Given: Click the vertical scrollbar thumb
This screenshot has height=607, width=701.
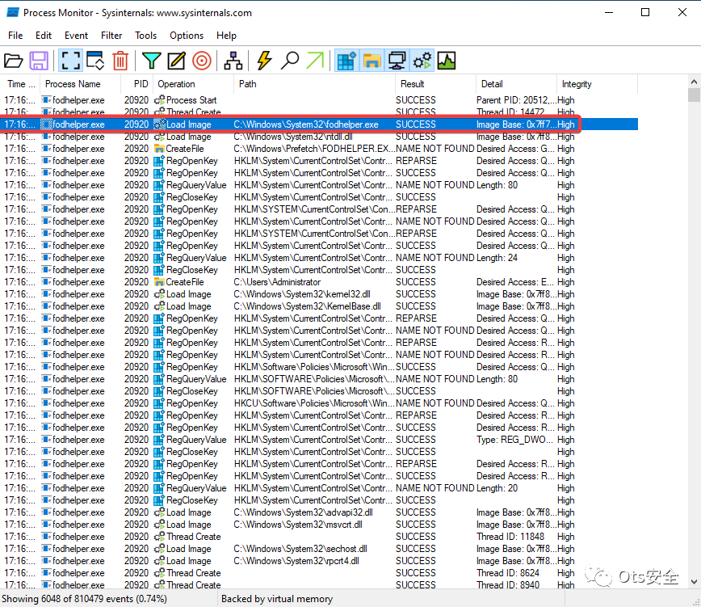Looking at the screenshot, I should [x=694, y=95].
